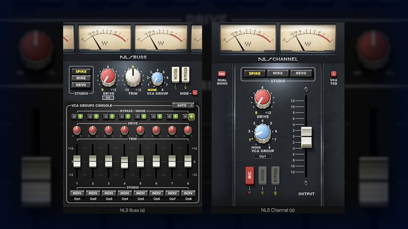Click the red Drive knob on NLS Buss
408x229 pixels.
click(x=108, y=77)
